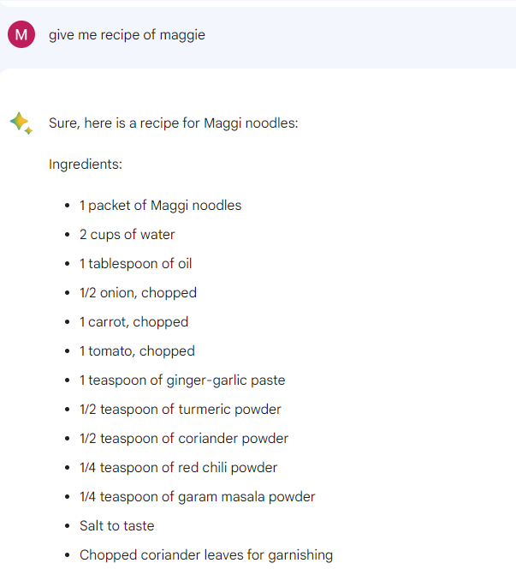Image resolution: width=516 pixels, height=587 pixels.
Task: Click the 'Sure, here is a recipe' intro line
Action: 174,123
